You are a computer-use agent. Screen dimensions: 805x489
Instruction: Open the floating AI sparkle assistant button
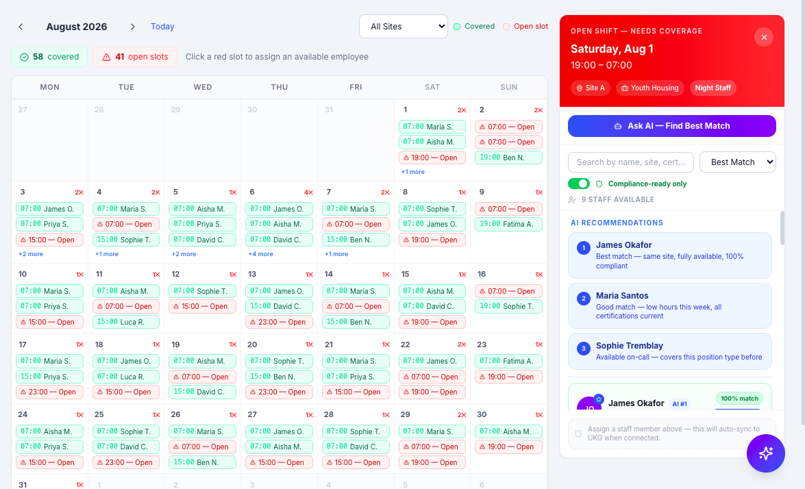coord(765,453)
